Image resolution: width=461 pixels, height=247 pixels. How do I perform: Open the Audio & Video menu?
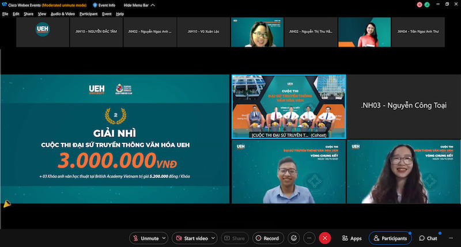click(63, 13)
